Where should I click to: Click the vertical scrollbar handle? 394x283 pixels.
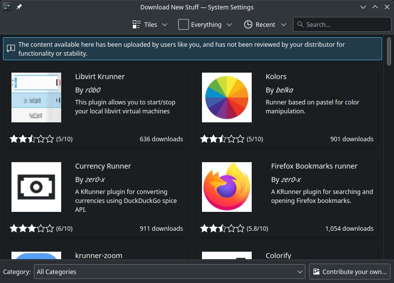click(x=389, y=51)
